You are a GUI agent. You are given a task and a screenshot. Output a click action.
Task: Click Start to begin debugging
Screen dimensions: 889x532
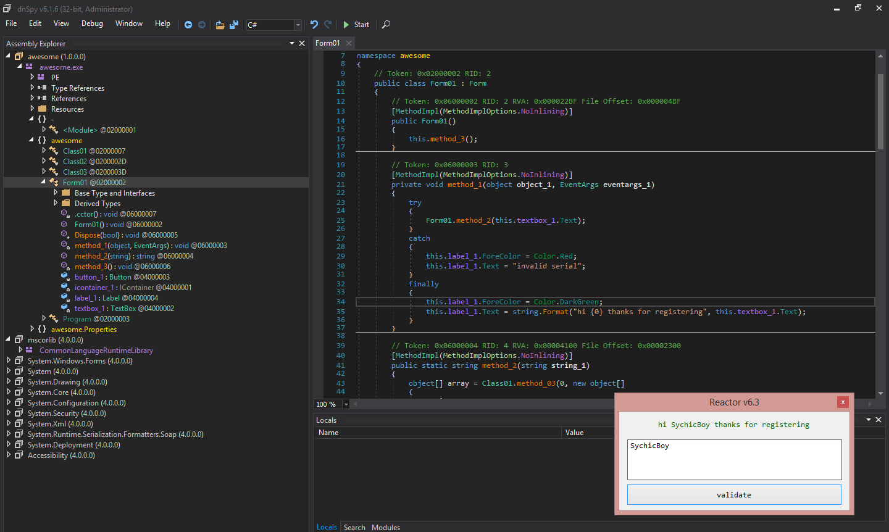[356, 25]
